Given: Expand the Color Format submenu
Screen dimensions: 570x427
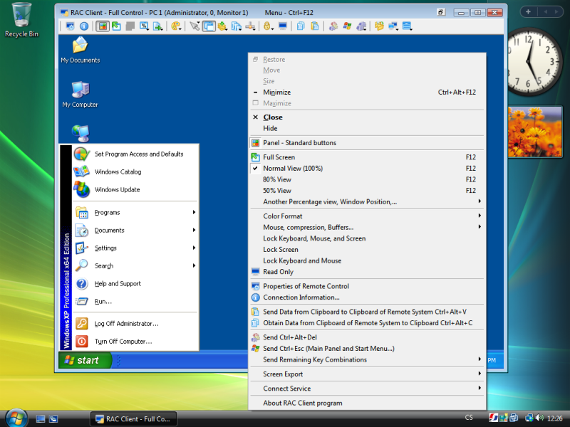Looking at the screenshot, I should click(x=367, y=216).
